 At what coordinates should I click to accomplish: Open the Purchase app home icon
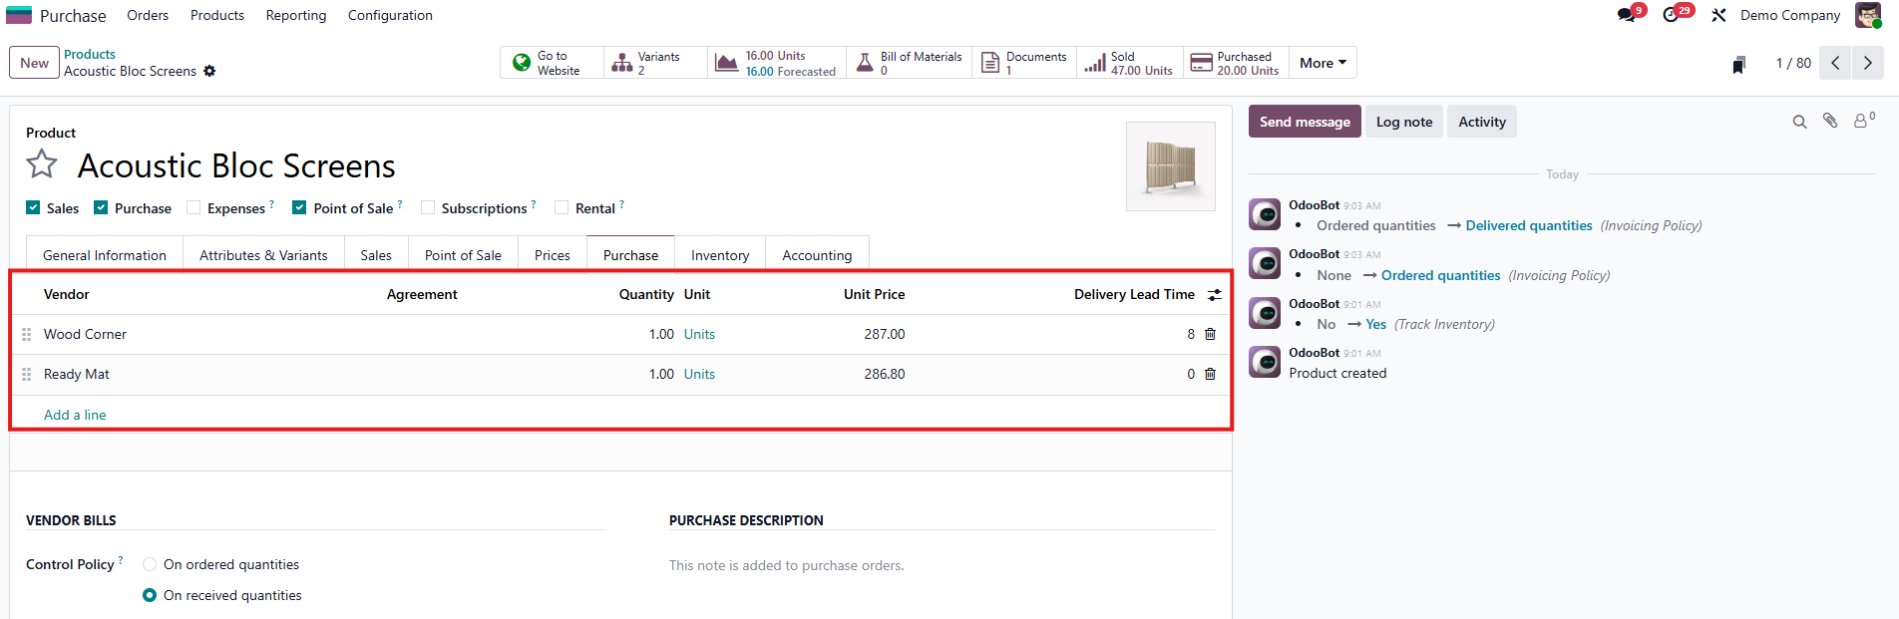coord(19,15)
